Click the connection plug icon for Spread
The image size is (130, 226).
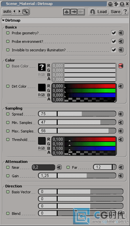click(121, 114)
